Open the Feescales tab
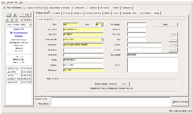 (126, 8)
